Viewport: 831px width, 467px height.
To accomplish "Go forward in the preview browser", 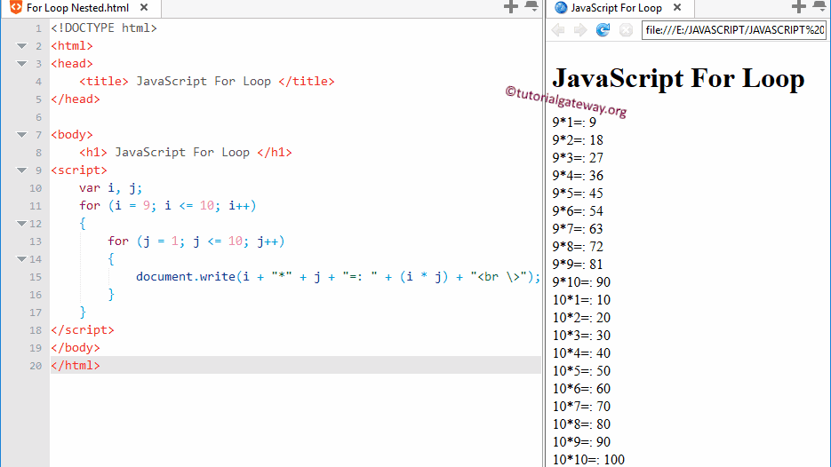I will tap(580, 30).
